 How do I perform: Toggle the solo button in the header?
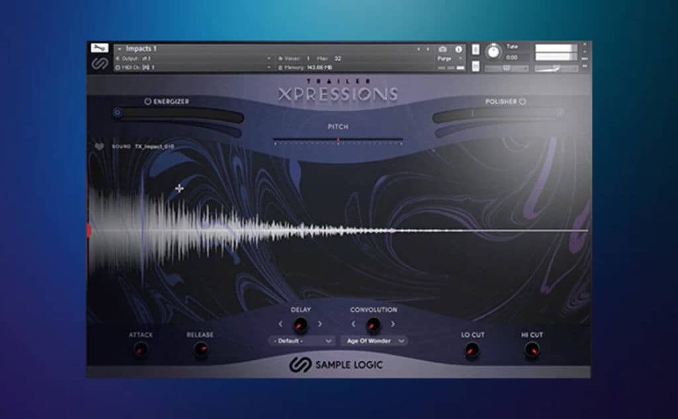(x=475, y=50)
